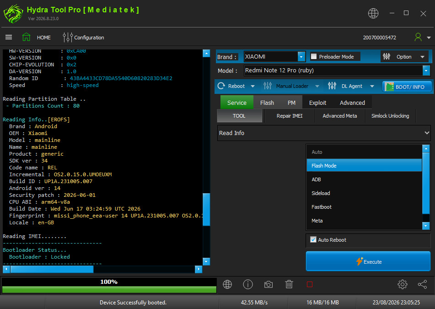
Task: Click account number 200700005472
Action: [380, 38]
